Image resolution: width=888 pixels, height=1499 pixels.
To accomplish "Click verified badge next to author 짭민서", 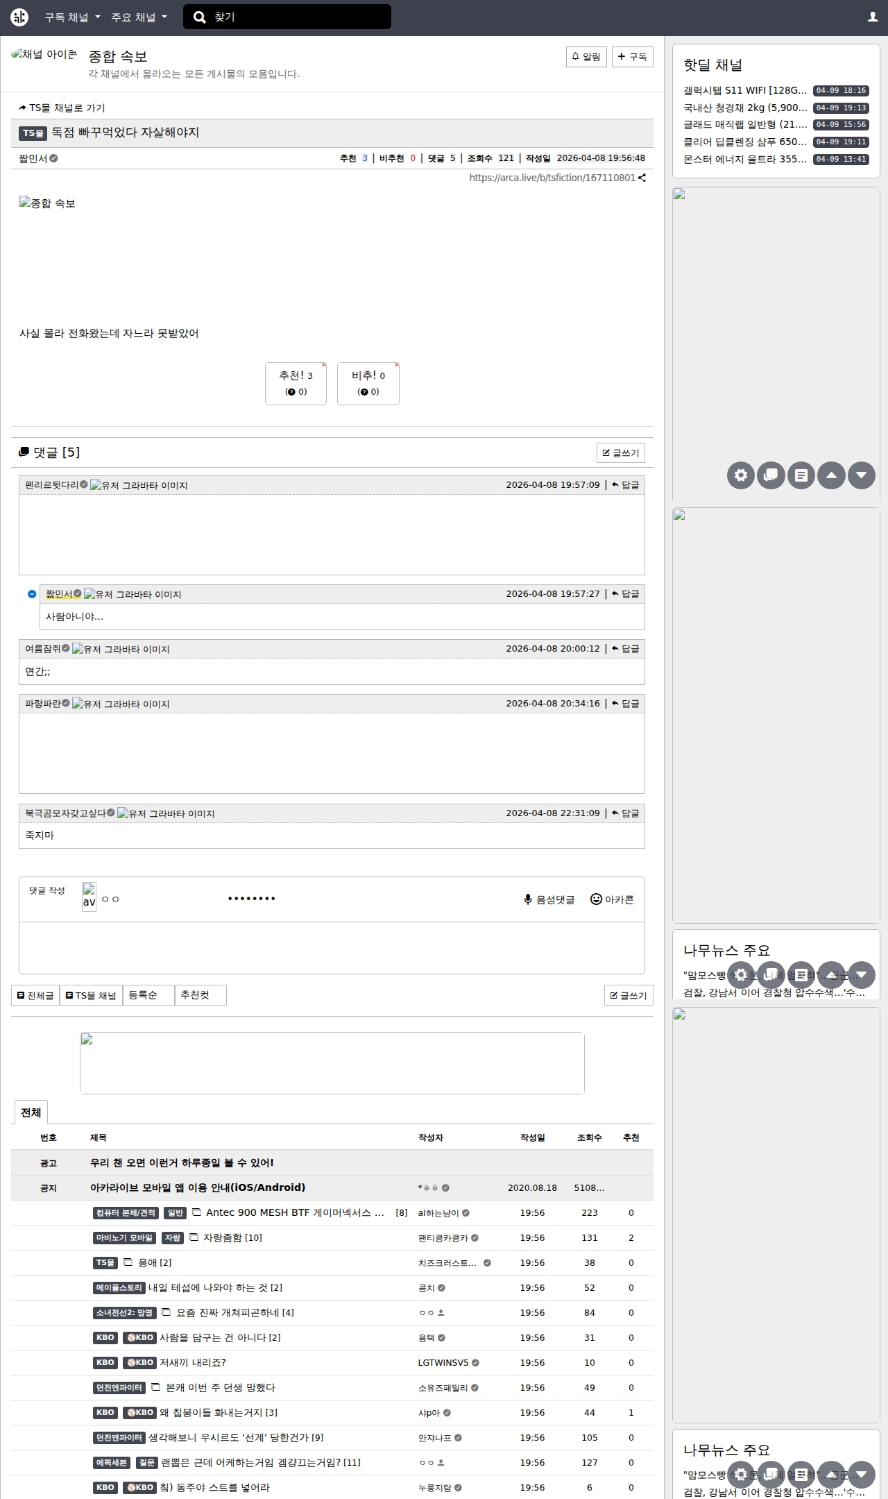I will [53, 158].
